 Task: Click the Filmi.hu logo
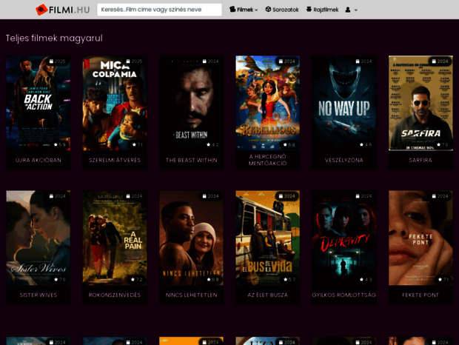pos(63,10)
